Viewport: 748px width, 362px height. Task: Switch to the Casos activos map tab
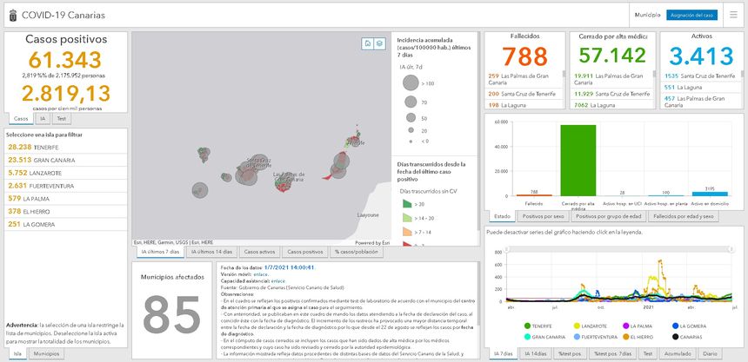(256, 252)
